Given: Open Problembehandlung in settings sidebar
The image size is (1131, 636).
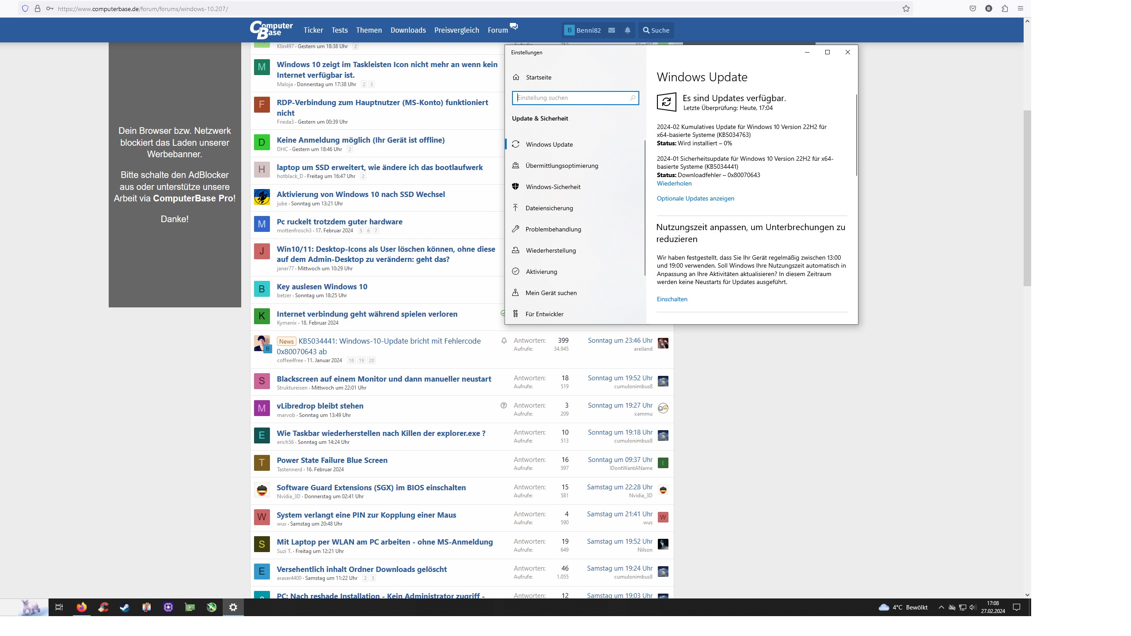Looking at the screenshot, I should coord(553,229).
